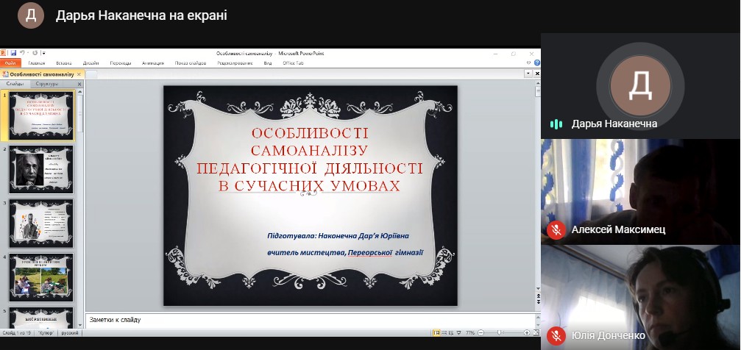Viewport: 741px width, 350px height.
Task: Click the Save icon in quick access toolbar
Action: click(x=13, y=53)
